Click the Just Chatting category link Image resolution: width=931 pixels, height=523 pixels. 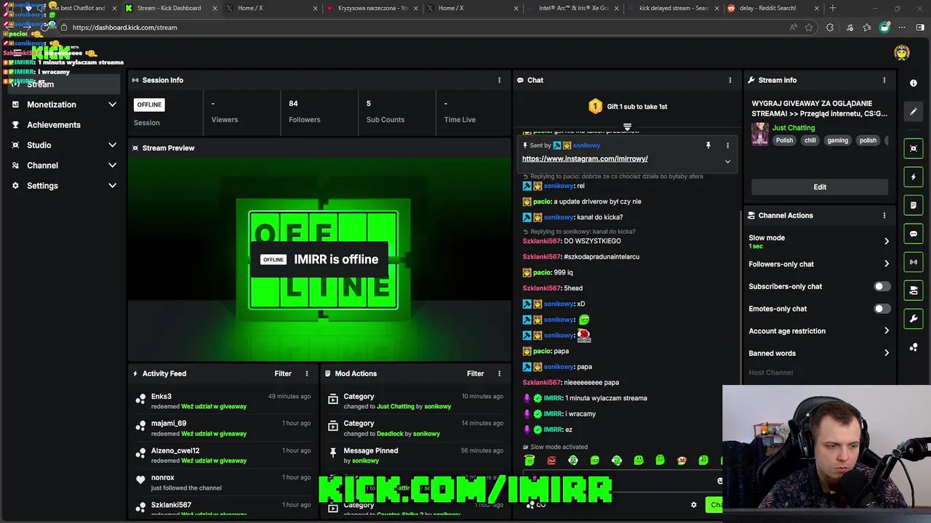(x=793, y=128)
